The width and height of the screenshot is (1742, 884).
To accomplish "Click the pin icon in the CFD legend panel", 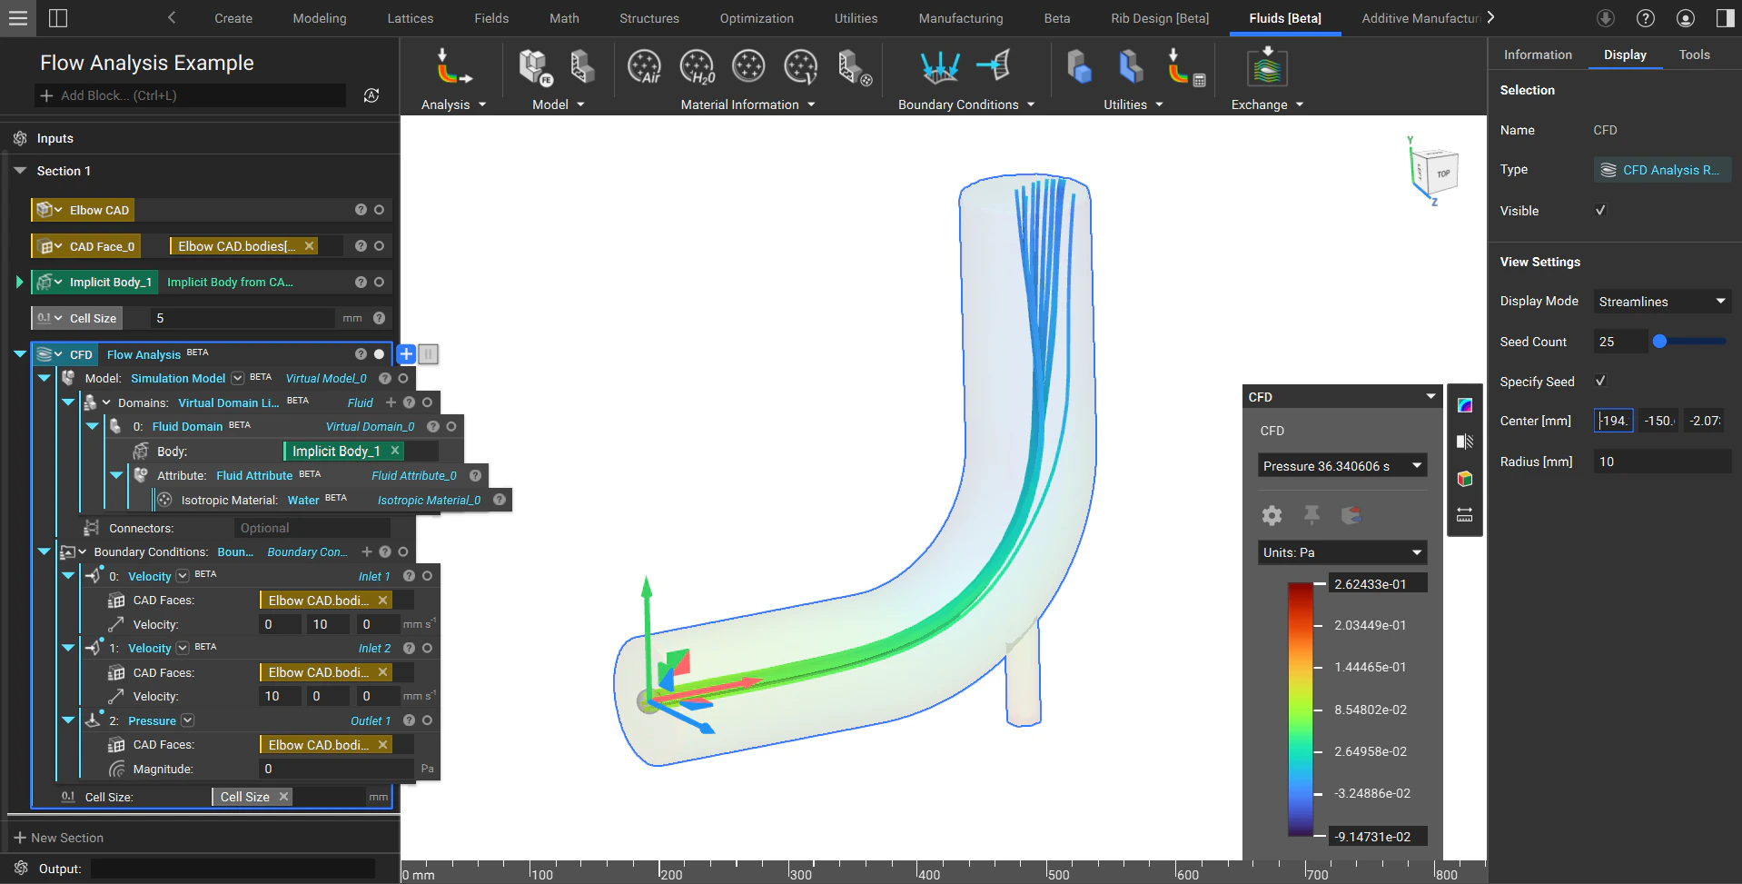I will tap(1312, 515).
